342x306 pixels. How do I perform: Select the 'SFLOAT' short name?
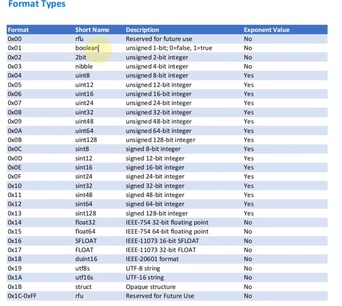[86, 241]
